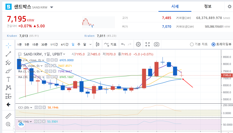
Task: Collapse the indicator legend box
Action: coord(20,54)
